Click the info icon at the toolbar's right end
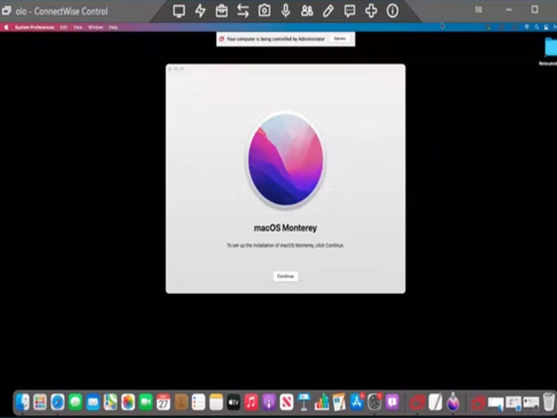 tap(391, 10)
